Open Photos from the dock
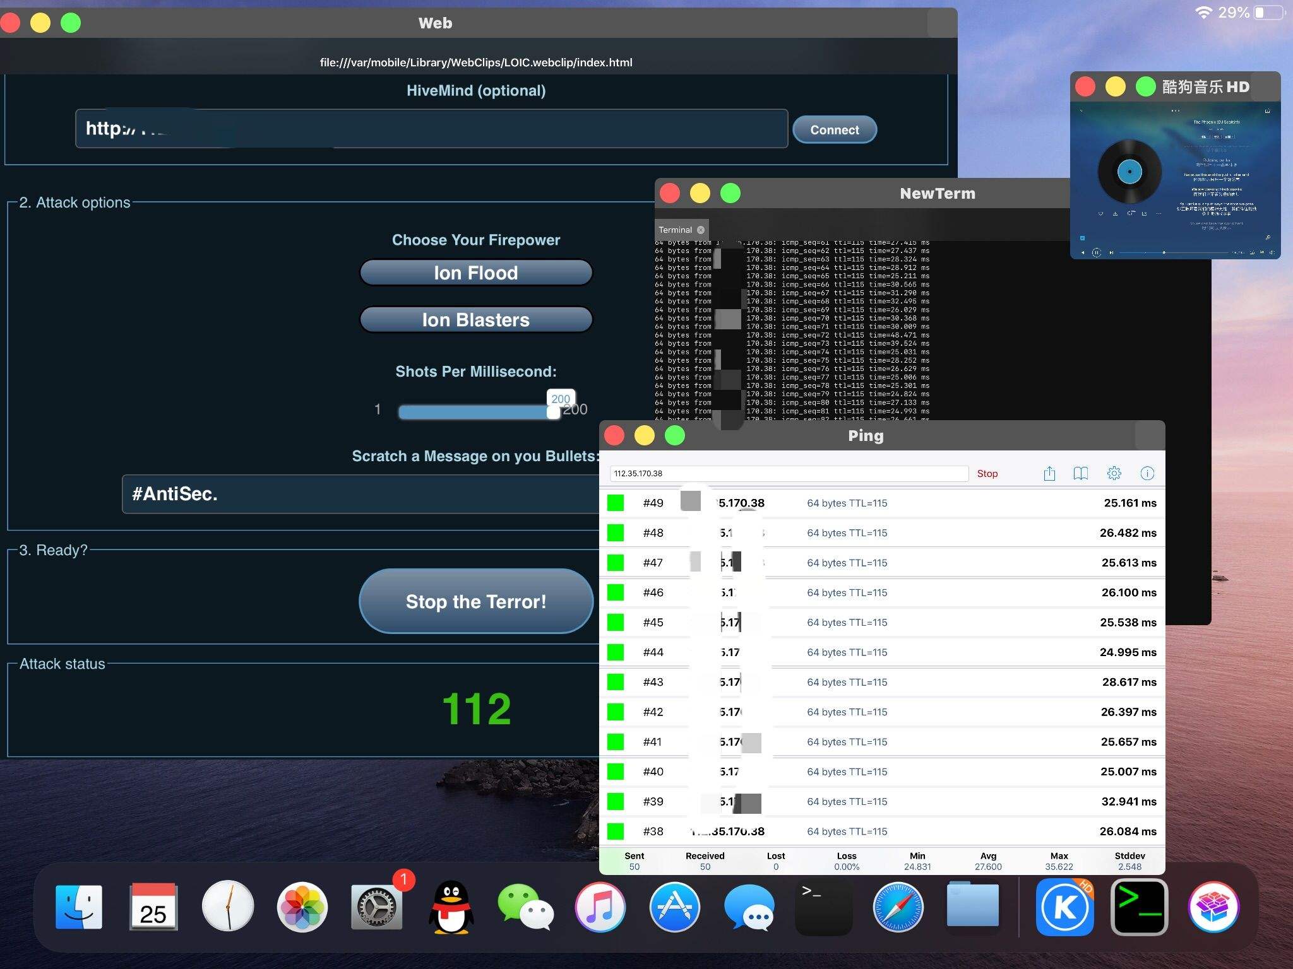Viewport: 1293px width, 969px height. coord(302,907)
